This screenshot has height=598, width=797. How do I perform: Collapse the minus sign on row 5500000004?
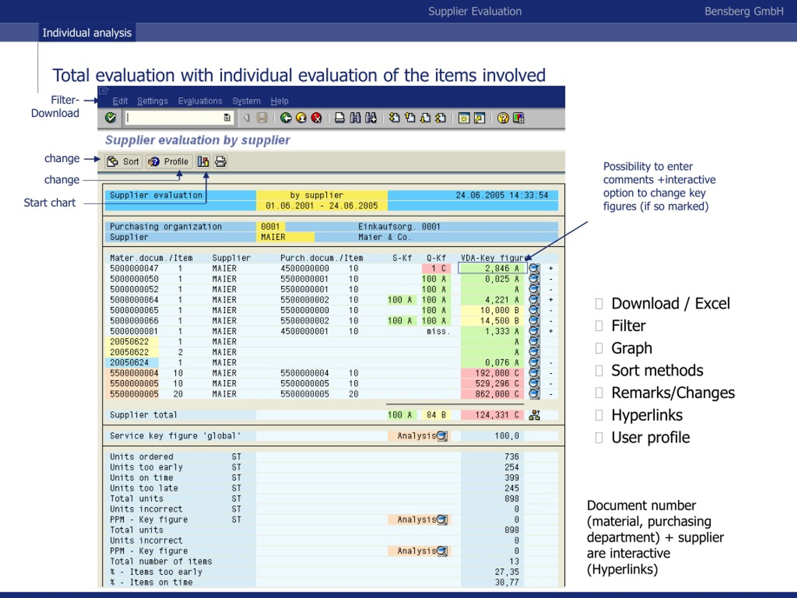click(551, 373)
